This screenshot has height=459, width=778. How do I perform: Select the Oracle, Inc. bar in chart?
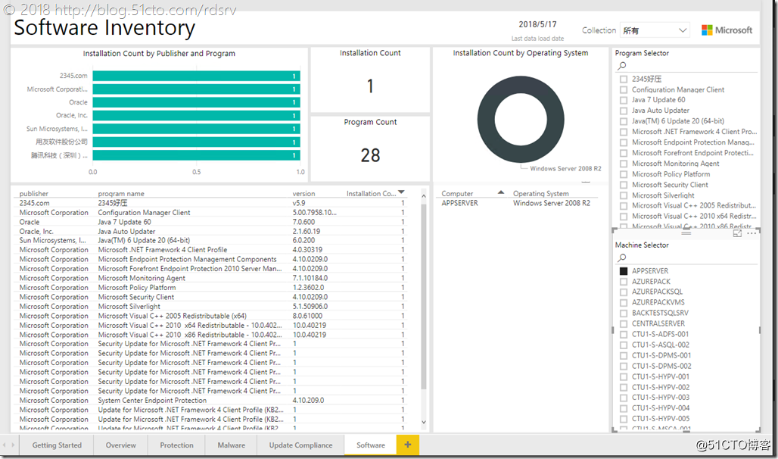197,116
